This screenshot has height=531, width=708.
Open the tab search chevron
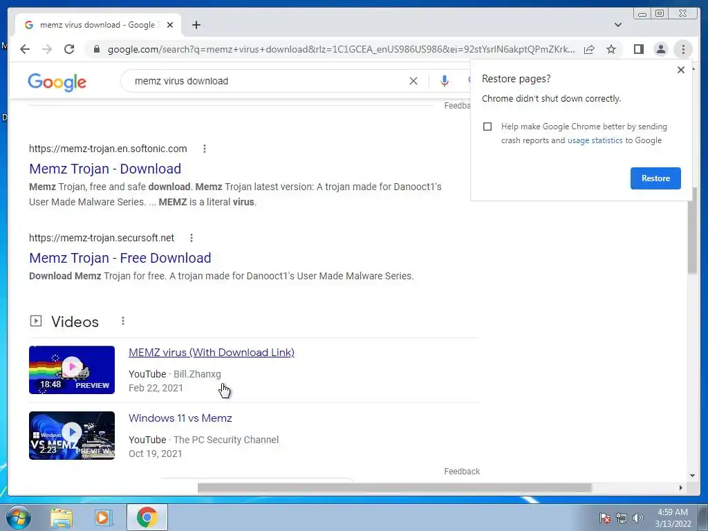click(618, 25)
